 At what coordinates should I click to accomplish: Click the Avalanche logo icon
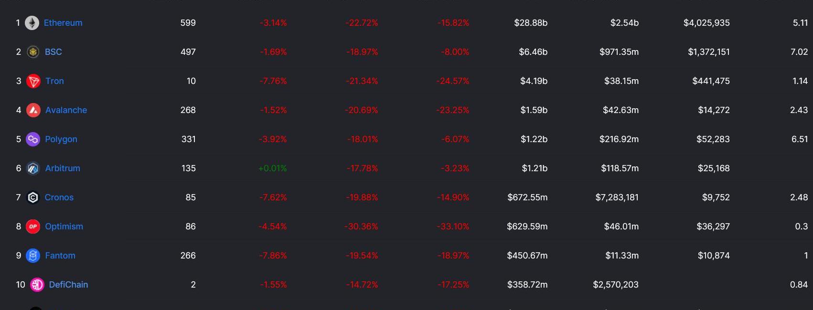tap(33, 110)
